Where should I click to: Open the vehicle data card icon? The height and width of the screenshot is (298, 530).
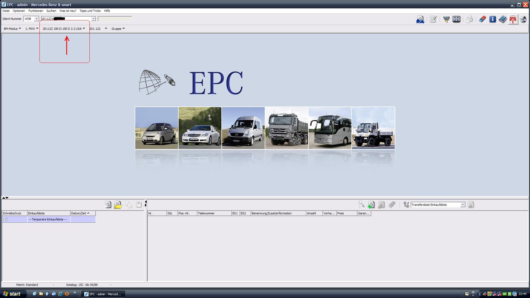point(420,19)
